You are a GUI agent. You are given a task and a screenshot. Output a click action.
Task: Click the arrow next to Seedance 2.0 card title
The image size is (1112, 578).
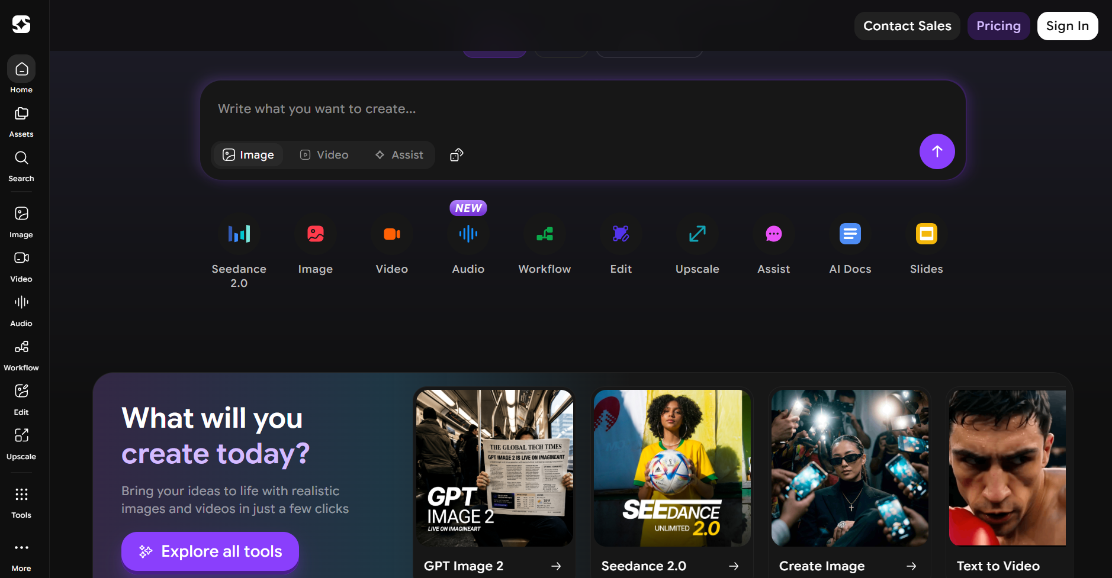pyautogui.click(x=734, y=566)
